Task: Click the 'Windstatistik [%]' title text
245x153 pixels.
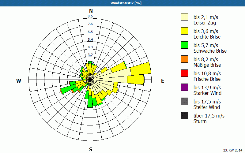Action: tap(126, 3)
